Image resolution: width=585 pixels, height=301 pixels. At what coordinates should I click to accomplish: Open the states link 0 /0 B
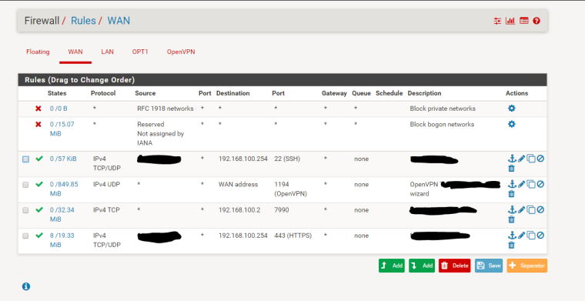(58, 109)
